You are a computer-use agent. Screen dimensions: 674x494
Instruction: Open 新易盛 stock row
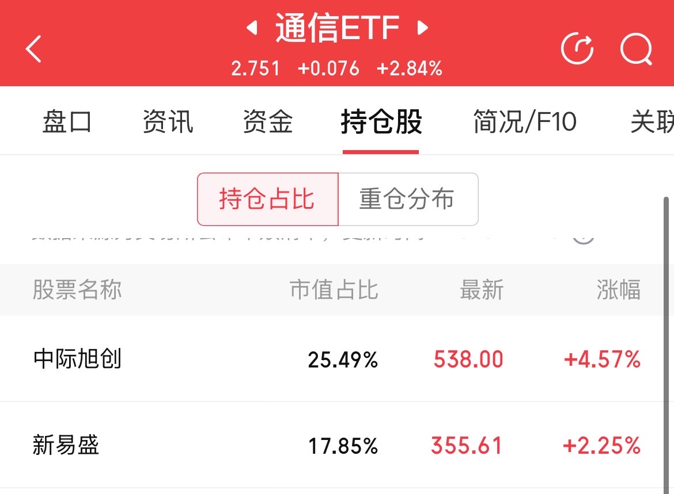coord(66,446)
